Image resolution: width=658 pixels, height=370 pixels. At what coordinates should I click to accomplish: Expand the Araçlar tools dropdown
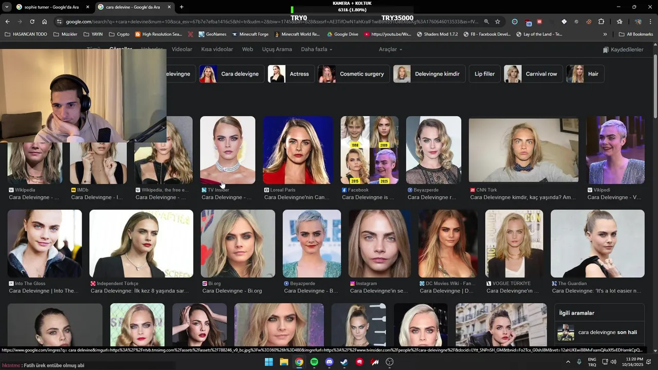(390, 49)
